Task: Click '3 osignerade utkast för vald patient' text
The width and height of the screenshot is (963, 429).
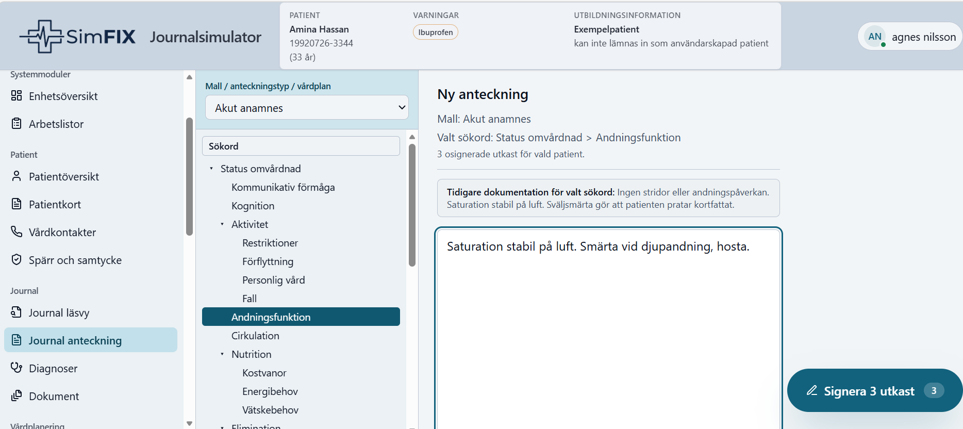Action: (511, 154)
